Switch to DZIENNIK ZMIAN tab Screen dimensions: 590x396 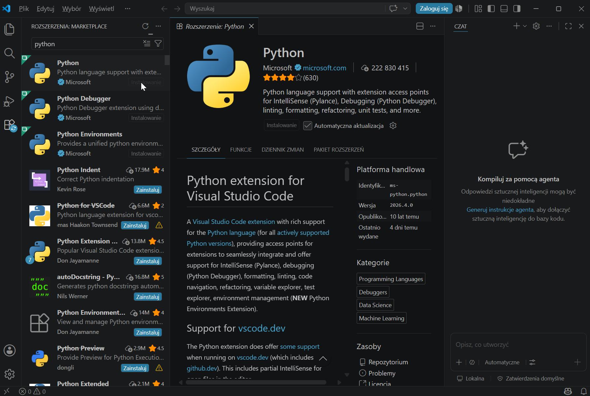pyautogui.click(x=282, y=150)
